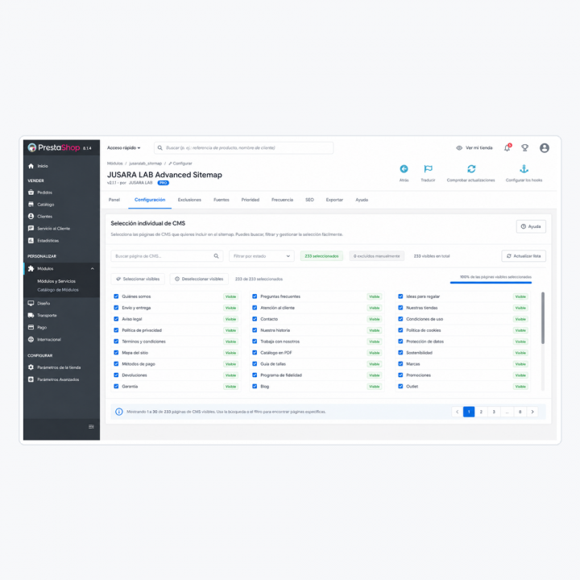This screenshot has width=580, height=580.
Task: Click 233 seleccionados badge
Action: click(x=321, y=256)
